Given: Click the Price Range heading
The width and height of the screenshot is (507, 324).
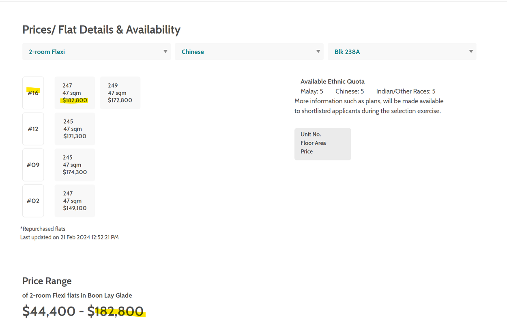Looking at the screenshot, I should (47, 281).
